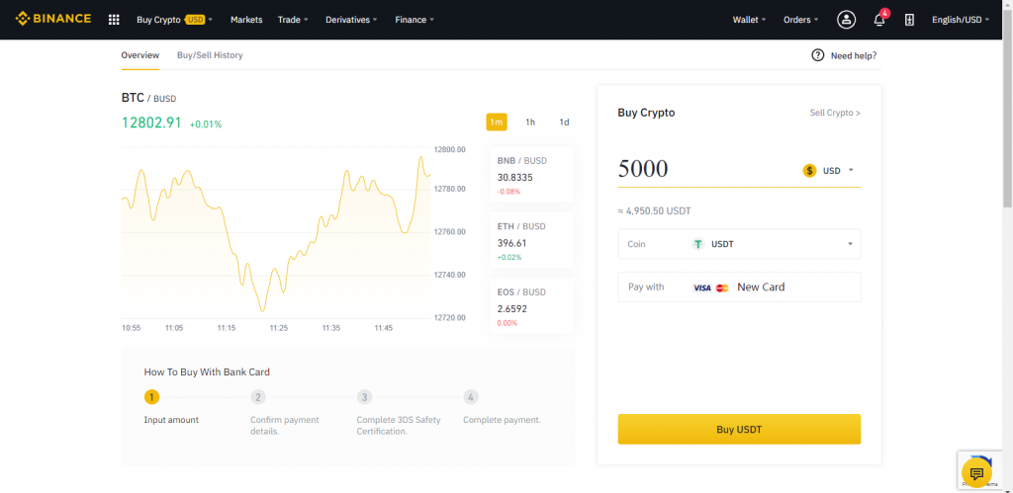Open the apps grid menu icon
This screenshot has width=1013, height=493.
tap(114, 20)
